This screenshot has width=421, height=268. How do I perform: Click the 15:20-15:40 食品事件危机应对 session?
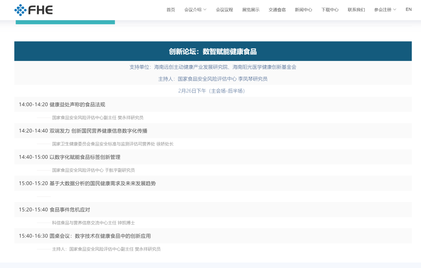click(55, 210)
